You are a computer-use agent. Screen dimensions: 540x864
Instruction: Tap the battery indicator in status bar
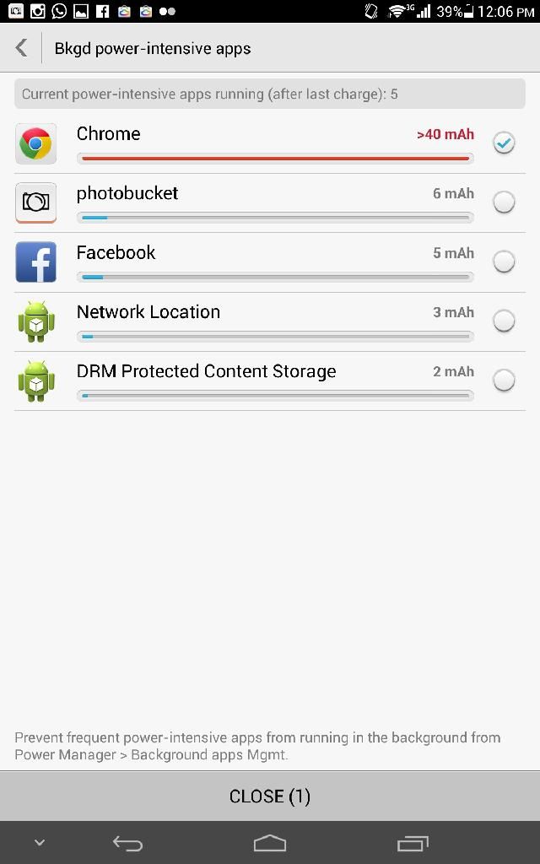468,12
